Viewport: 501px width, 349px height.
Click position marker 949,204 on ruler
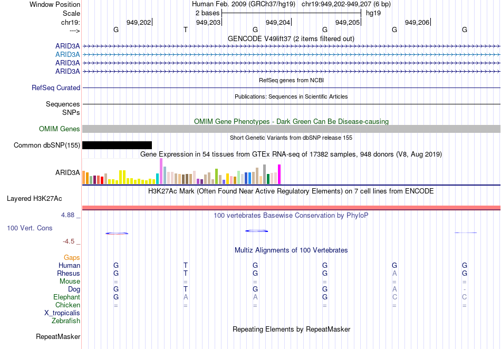click(x=278, y=23)
